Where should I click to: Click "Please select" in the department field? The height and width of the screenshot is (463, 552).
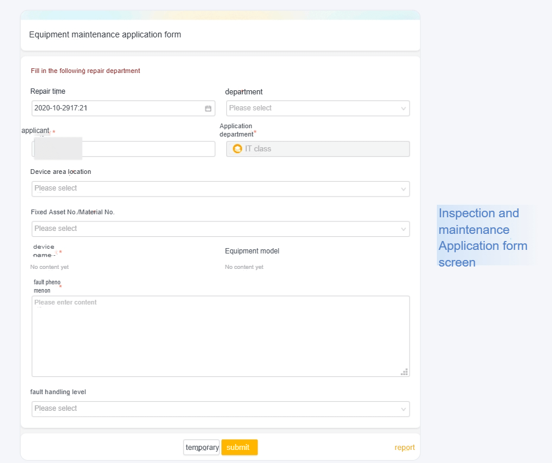pyautogui.click(x=250, y=108)
